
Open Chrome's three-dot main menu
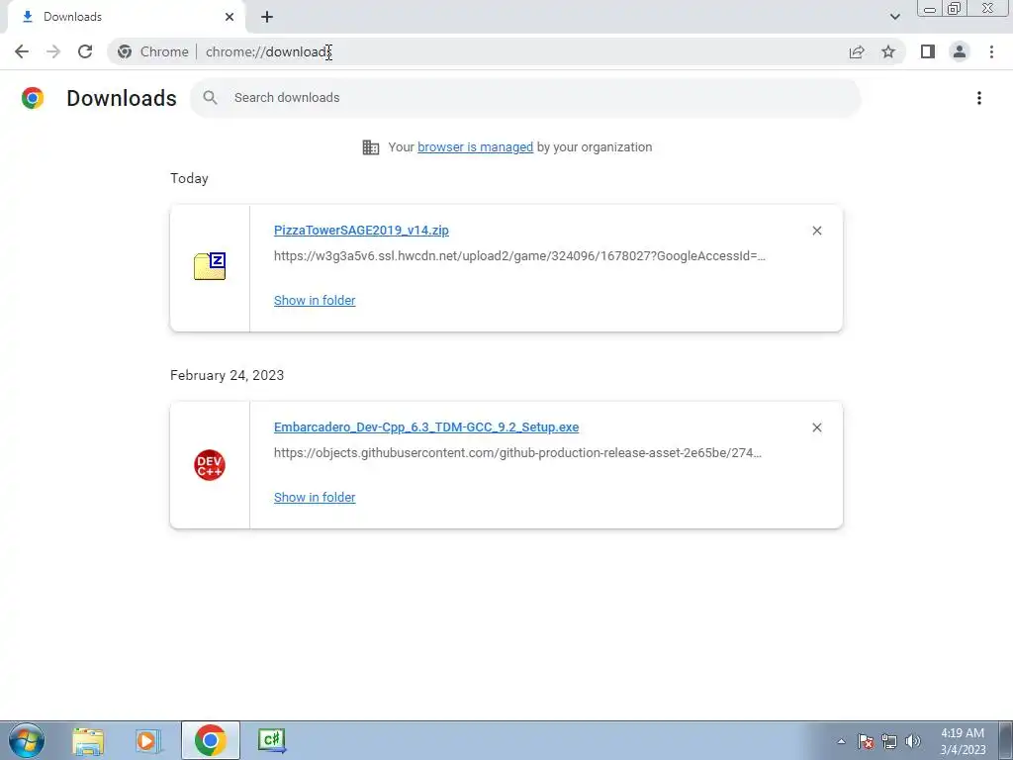[991, 51]
